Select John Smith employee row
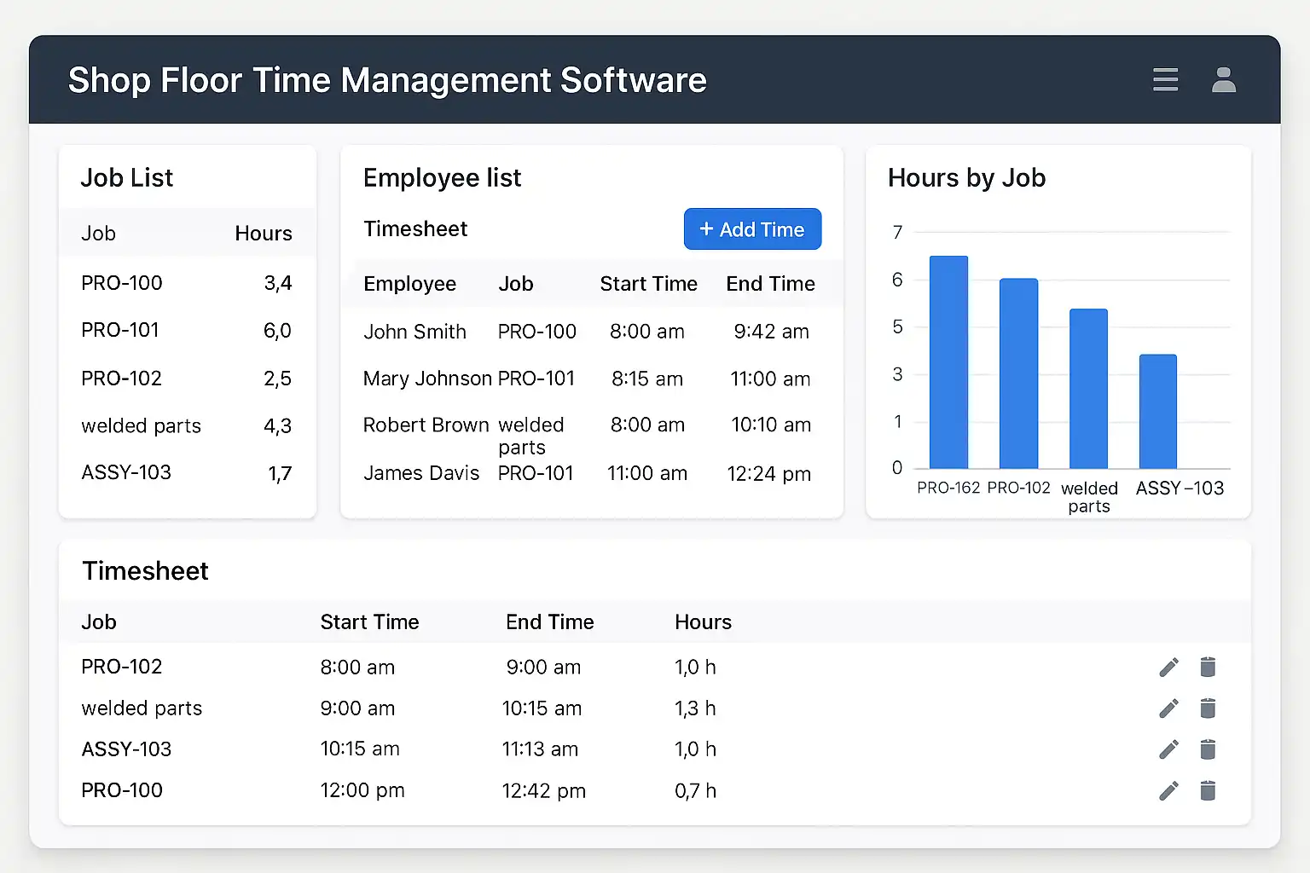Image resolution: width=1310 pixels, height=873 pixels. [414, 332]
